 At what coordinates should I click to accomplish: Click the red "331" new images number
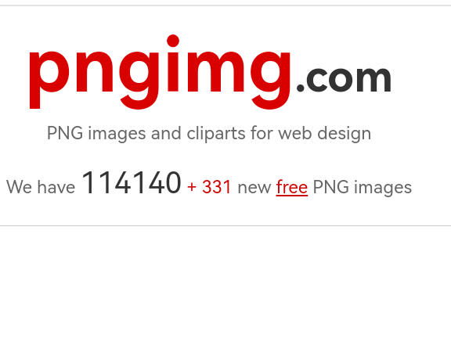pos(217,188)
